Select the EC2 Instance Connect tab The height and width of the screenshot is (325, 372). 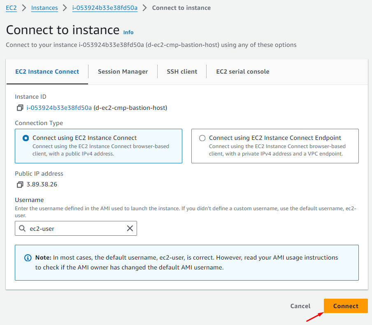[47, 72]
